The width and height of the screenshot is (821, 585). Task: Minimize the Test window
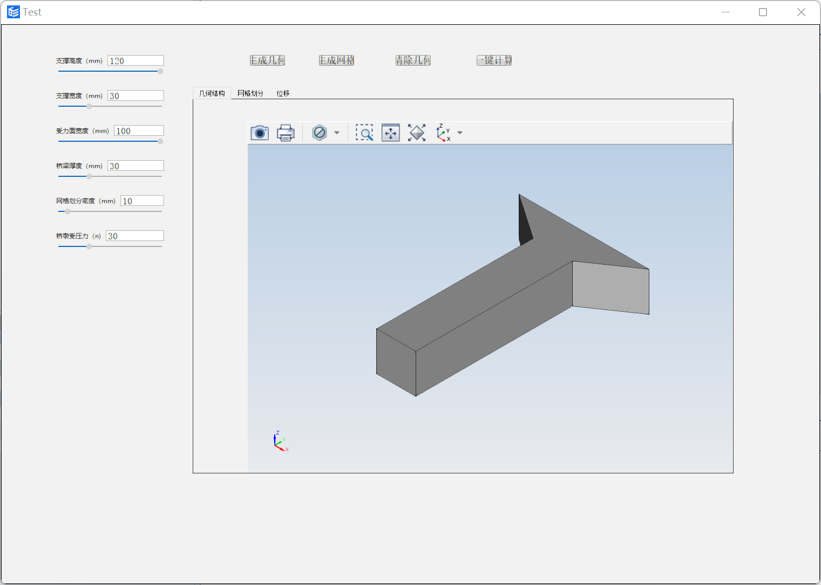point(725,12)
